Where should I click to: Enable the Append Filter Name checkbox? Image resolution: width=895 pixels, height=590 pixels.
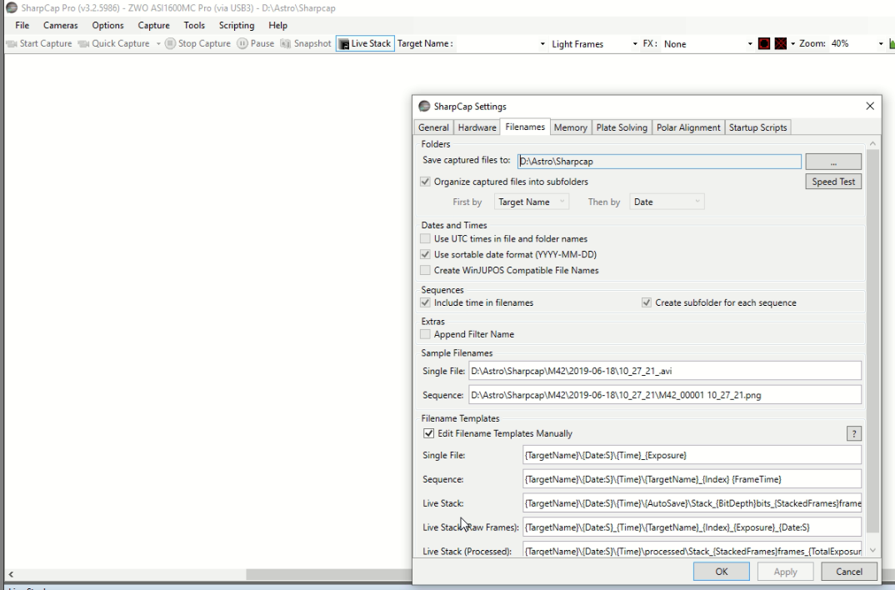(x=425, y=334)
